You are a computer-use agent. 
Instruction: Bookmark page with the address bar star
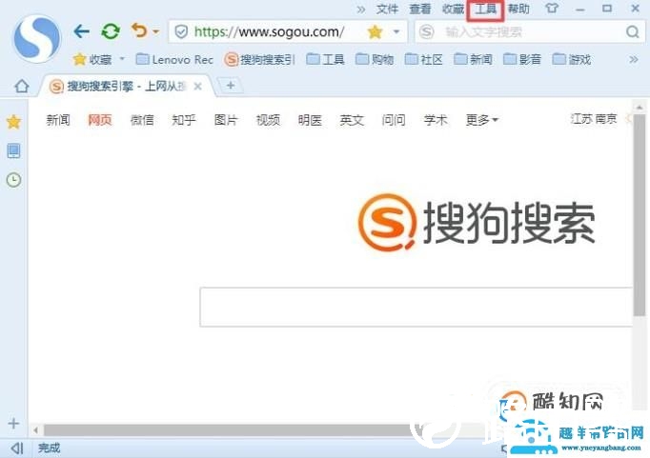(375, 31)
